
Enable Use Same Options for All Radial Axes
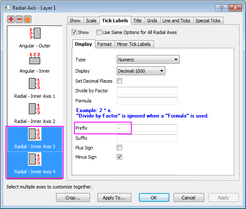tap(99, 32)
